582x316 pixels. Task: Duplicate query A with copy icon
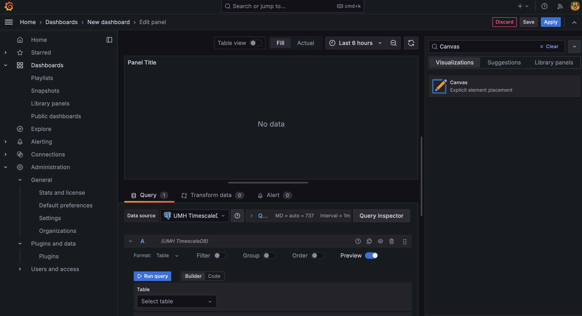click(x=369, y=241)
